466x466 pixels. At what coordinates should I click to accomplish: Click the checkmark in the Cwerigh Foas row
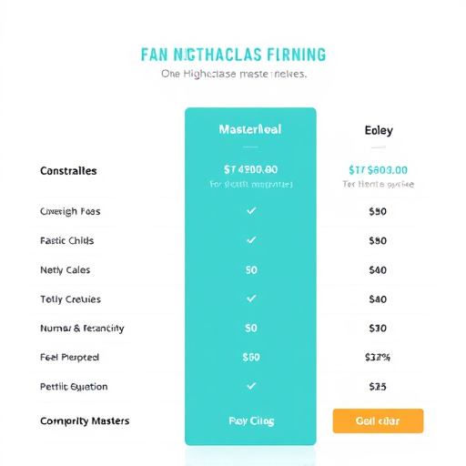tap(251, 210)
